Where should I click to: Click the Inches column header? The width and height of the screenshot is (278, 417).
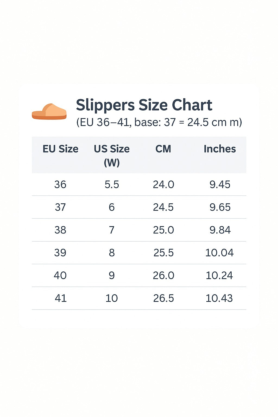[x=220, y=149]
